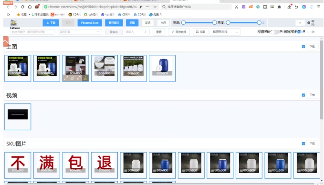Open the browser hamburger menu
This screenshot has width=324, height=185.
[x=319, y=7]
